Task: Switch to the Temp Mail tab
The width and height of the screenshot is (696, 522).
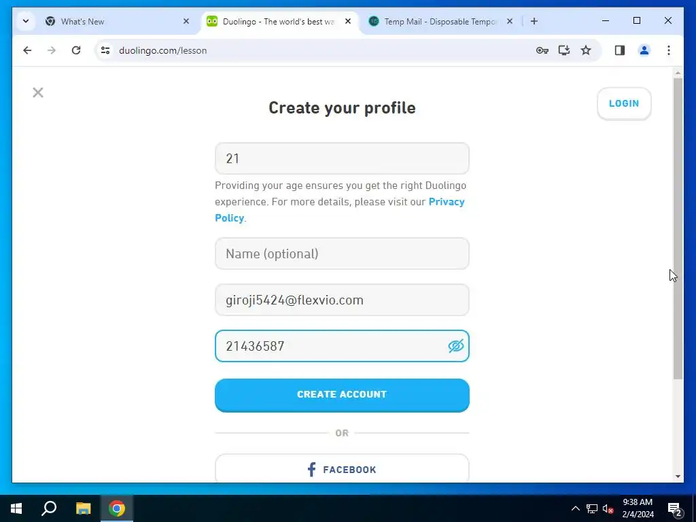Action: [440, 21]
